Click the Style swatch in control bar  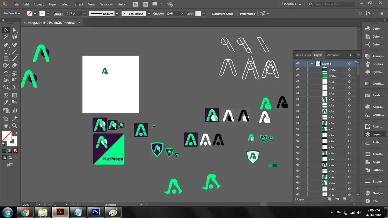[198, 14]
